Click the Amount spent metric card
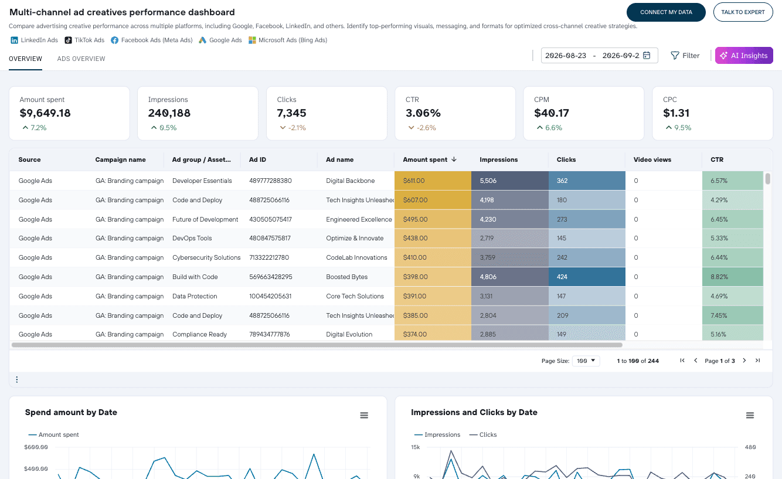This screenshot has height=479, width=782. pyautogui.click(x=69, y=114)
